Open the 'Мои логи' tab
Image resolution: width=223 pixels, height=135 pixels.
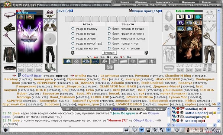[137, 109]
